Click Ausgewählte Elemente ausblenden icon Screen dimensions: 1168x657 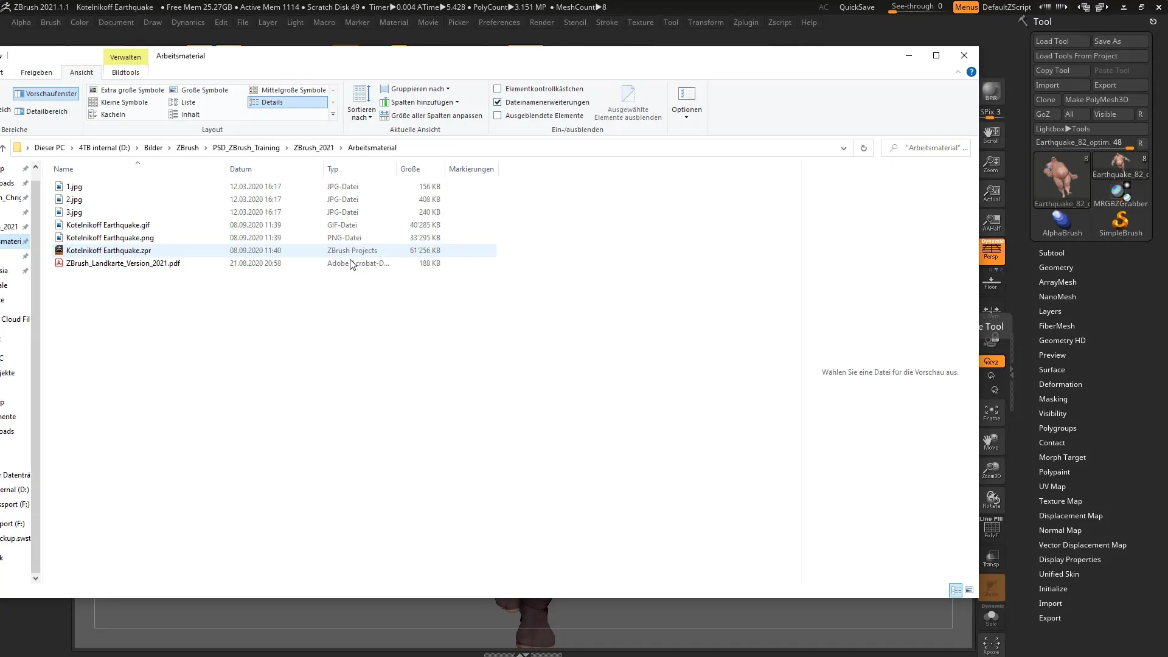pos(628,103)
